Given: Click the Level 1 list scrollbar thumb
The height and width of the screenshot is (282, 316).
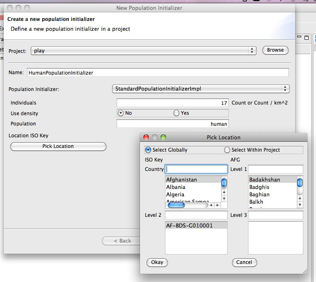Looking at the screenshot, I should pos(300,183).
